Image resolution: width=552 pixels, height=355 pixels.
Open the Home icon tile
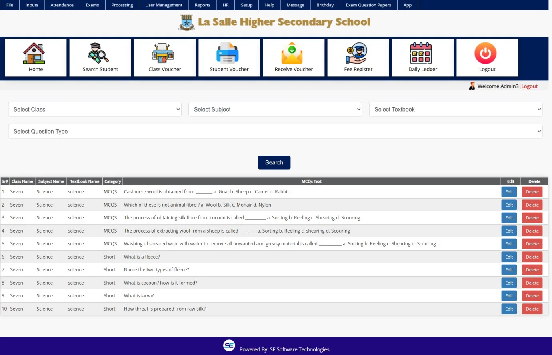pos(34,54)
